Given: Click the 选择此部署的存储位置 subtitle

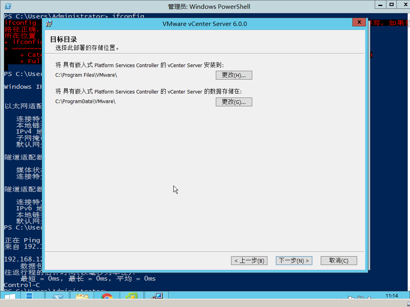Looking at the screenshot, I should tap(87, 48).
